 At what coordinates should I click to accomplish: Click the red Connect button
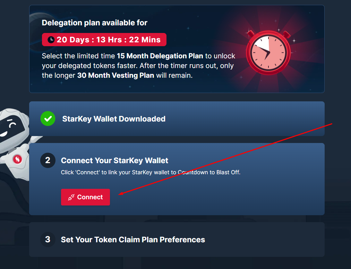85,197
